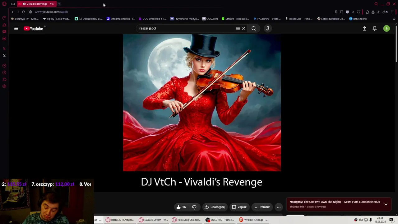Open the Przycinanie muzyk bookmark
This screenshot has width=398, height=224.
[185, 19]
